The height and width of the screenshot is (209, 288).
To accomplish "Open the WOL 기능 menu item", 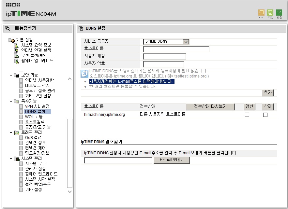I will pos(34,117).
